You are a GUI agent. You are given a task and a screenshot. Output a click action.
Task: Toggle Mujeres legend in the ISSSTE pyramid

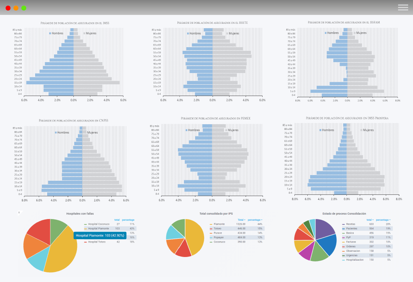[x=233, y=33]
